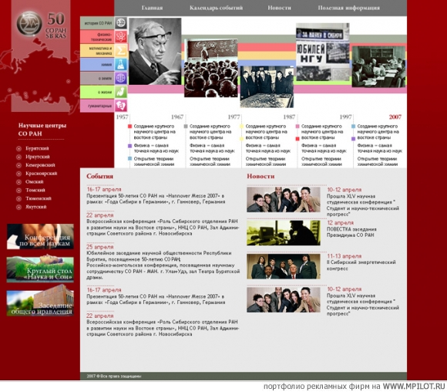Viewport: 447px width, 392px height.
Task: Open the ПОВЕСТКА заседания Президиума news link
Action: pos(351,232)
